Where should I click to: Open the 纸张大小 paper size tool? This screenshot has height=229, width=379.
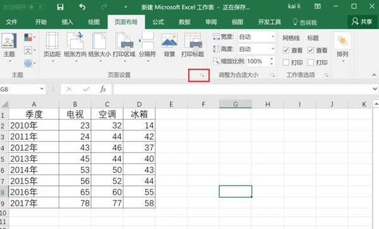(99, 47)
